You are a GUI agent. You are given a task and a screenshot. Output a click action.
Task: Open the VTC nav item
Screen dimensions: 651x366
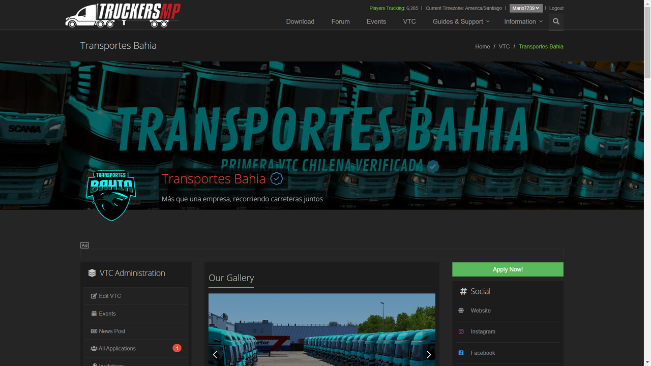point(409,21)
